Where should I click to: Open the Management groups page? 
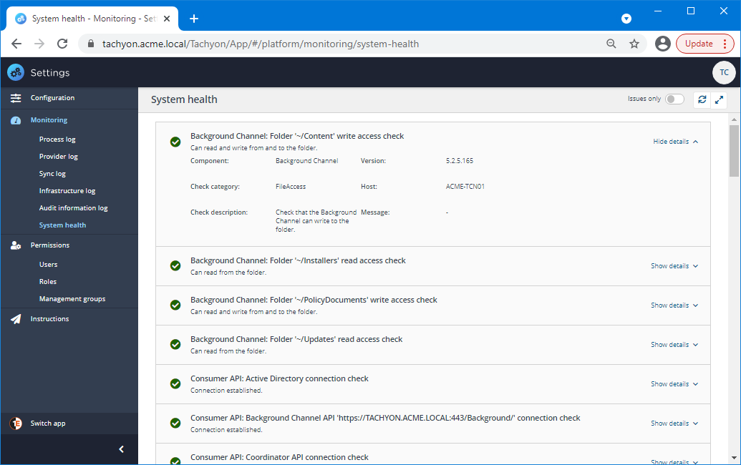pyautogui.click(x=72, y=299)
